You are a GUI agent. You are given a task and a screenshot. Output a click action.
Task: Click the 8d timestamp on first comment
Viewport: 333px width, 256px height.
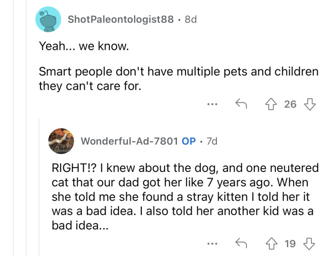[190, 19]
